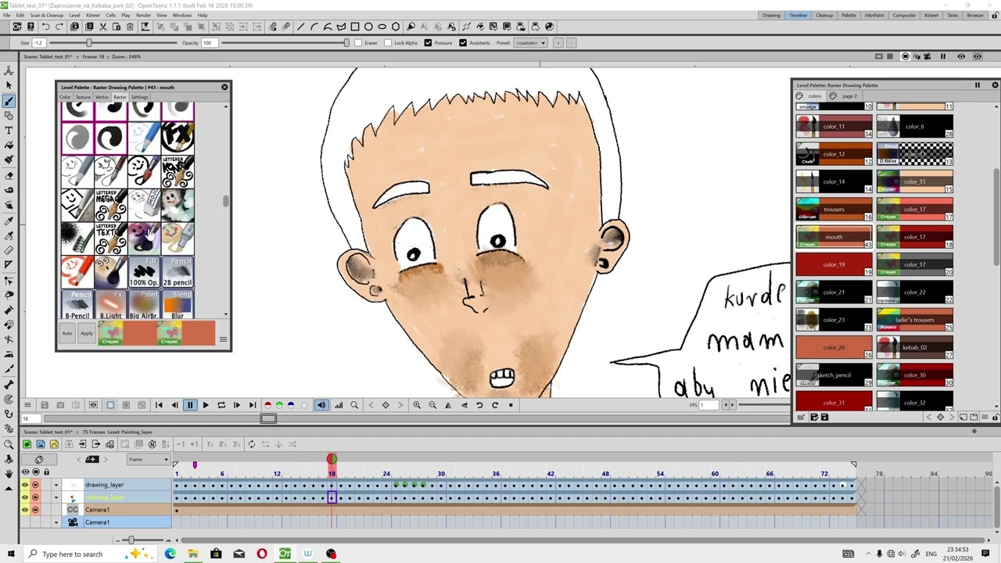This screenshot has width=1001, height=563.
Task: Select the Letterer MEGA brush thumbnail
Action: (110, 205)
